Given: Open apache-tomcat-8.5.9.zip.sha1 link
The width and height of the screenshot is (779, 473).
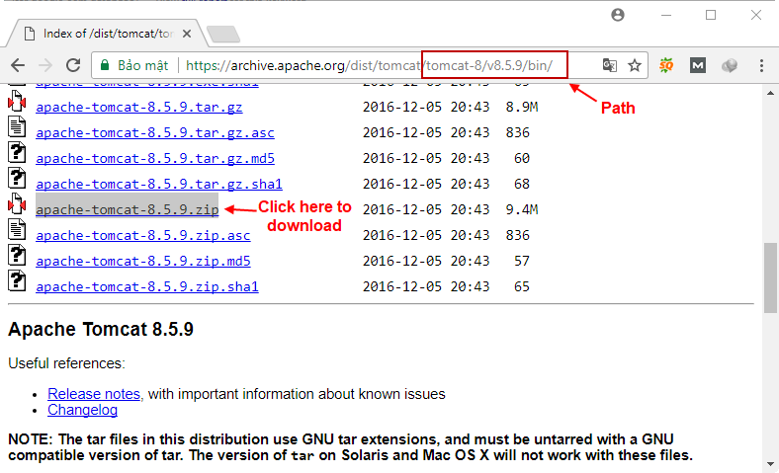Looking at the screenshot, I should (x=147, y=287).
